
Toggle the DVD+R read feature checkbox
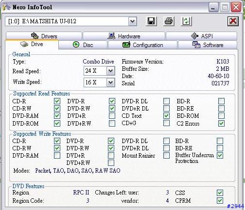(x=112, y=116)
